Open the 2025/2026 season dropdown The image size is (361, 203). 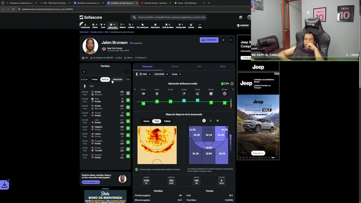pos(161,74)
